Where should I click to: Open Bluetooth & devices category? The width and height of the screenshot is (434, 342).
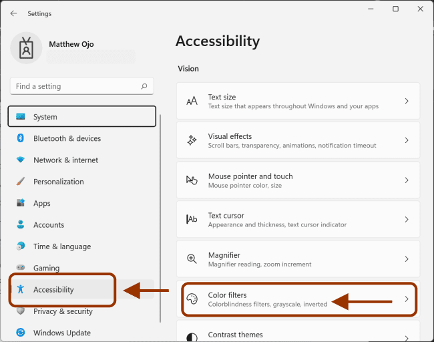[82, 138]
